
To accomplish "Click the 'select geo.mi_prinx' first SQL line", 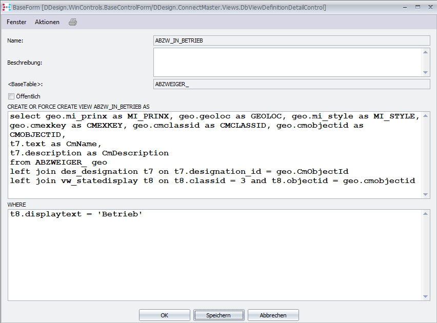I will (x=214, y=116).
